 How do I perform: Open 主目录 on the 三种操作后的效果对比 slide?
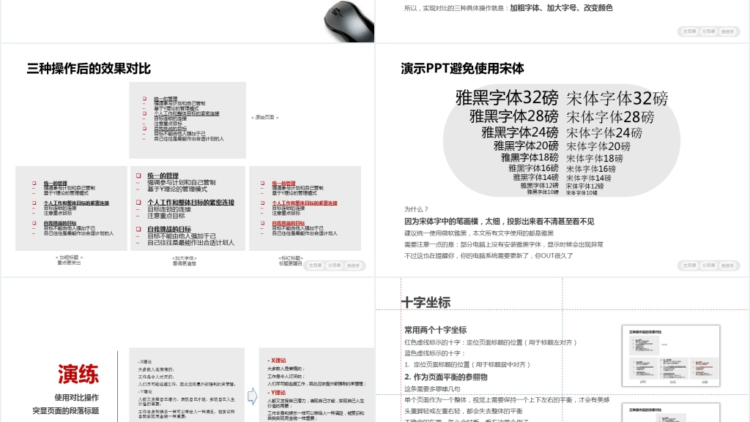tap(315, 265)
